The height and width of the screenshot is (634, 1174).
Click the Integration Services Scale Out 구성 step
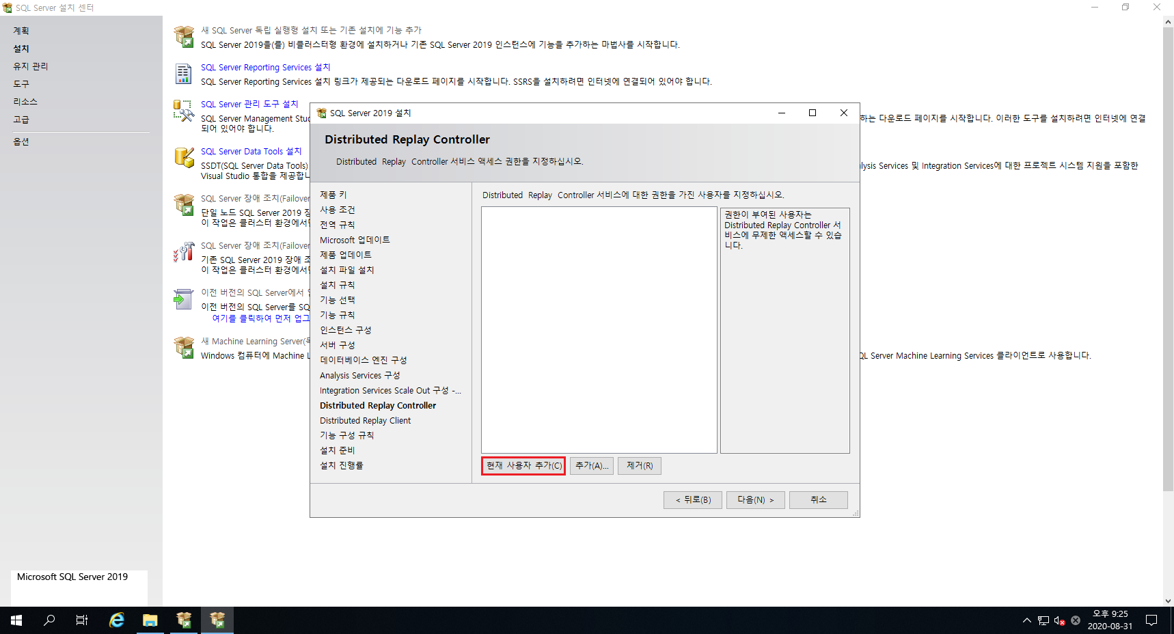[390, 390]
